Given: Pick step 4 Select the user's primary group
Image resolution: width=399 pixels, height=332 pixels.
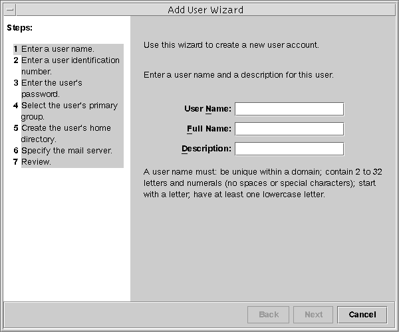Looking at the screenshot, I should coord(68,111).
